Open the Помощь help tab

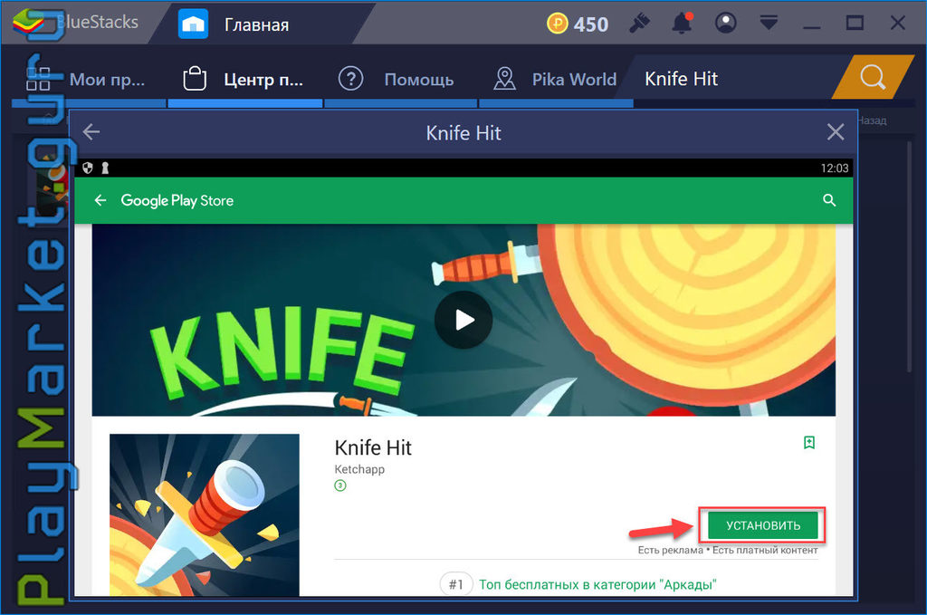[401, 79]
